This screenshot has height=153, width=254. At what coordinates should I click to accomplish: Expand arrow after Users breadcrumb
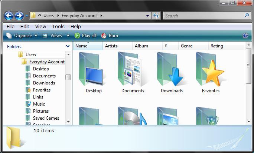[x=58, y=16]
